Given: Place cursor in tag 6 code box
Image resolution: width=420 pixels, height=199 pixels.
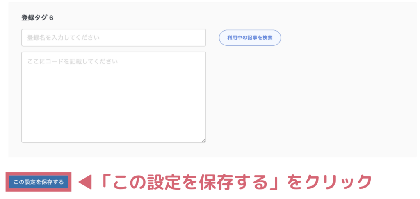Looking at the screenshot, I should tap(114, 97).
